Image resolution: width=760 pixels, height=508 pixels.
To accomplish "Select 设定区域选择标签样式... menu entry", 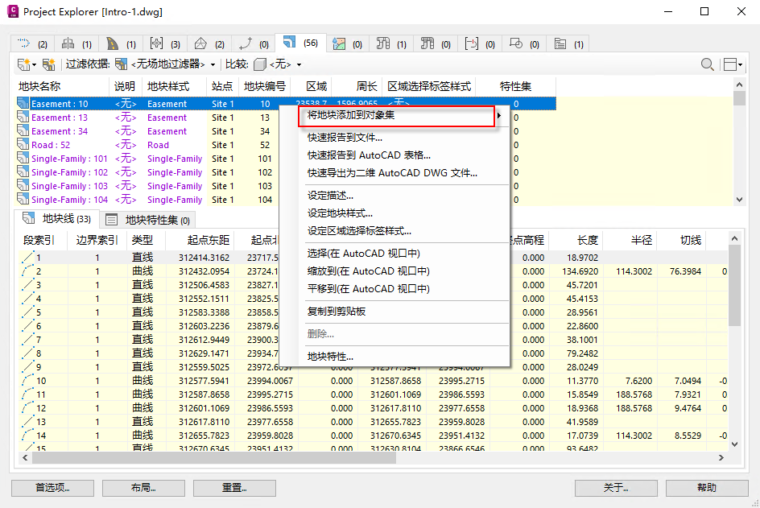I will pyautogui.click(x=359, y=231).
